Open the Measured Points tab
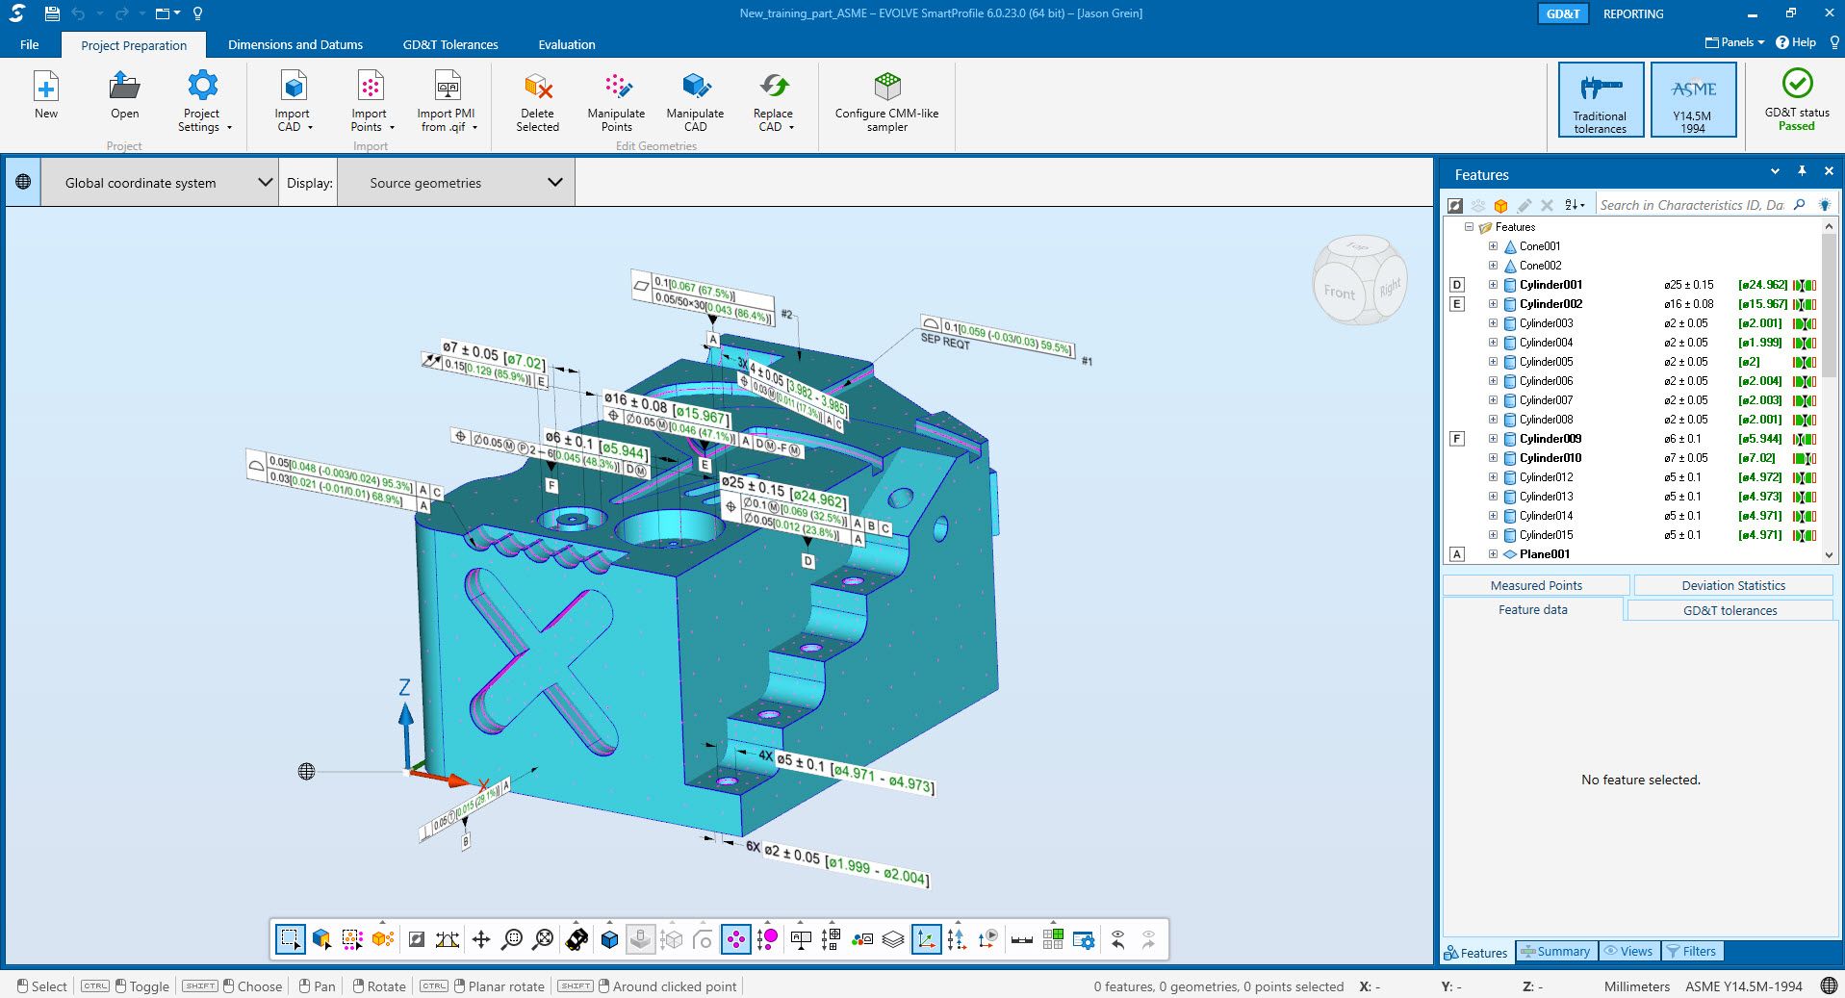 [x=1536, y=585]
